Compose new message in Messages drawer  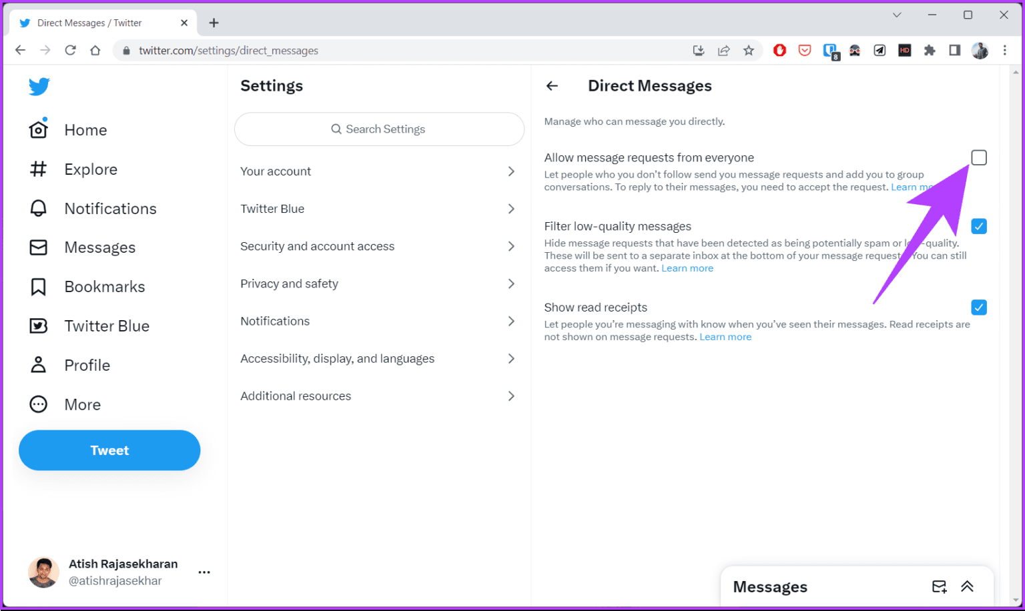pyautogui.click(x=940, y=586)
